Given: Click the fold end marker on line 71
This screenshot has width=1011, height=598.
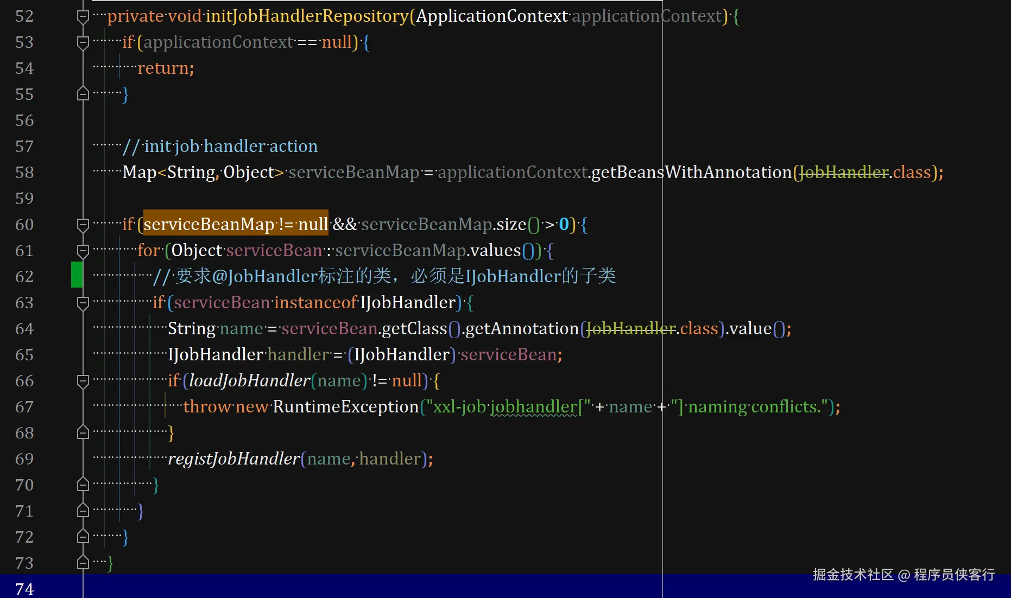Looking at the screenshot, I should (x=83, y=511).
